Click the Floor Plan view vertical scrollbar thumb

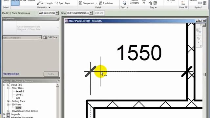[204, 74]
